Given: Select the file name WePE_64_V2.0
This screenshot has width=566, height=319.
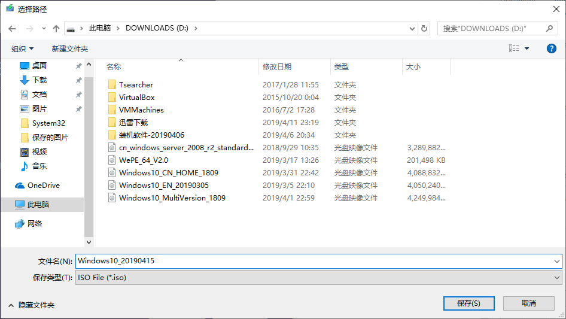Looking at the screenshot, I should [144, 160].
